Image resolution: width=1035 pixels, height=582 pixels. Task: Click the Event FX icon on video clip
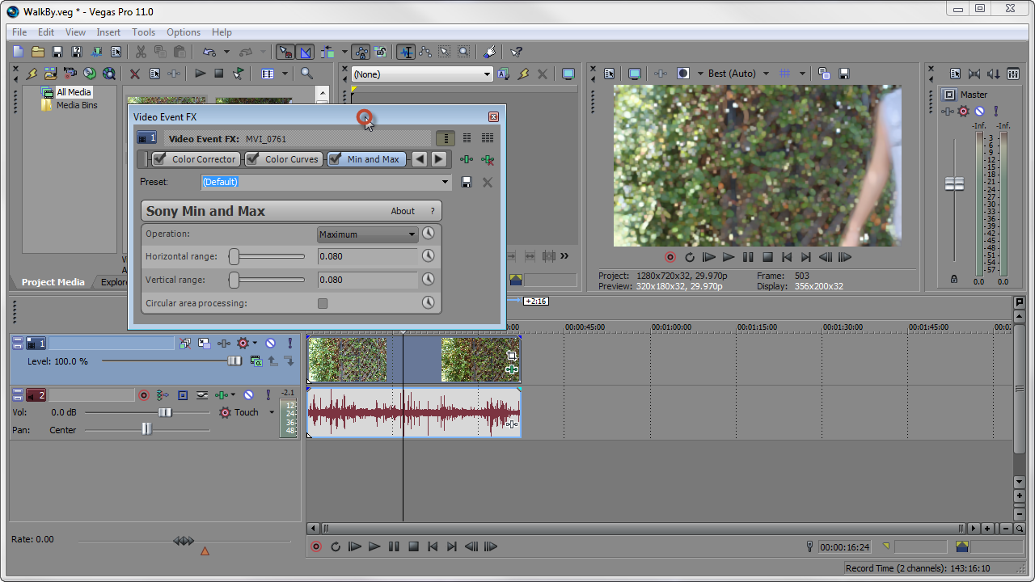tap(512, 369)
